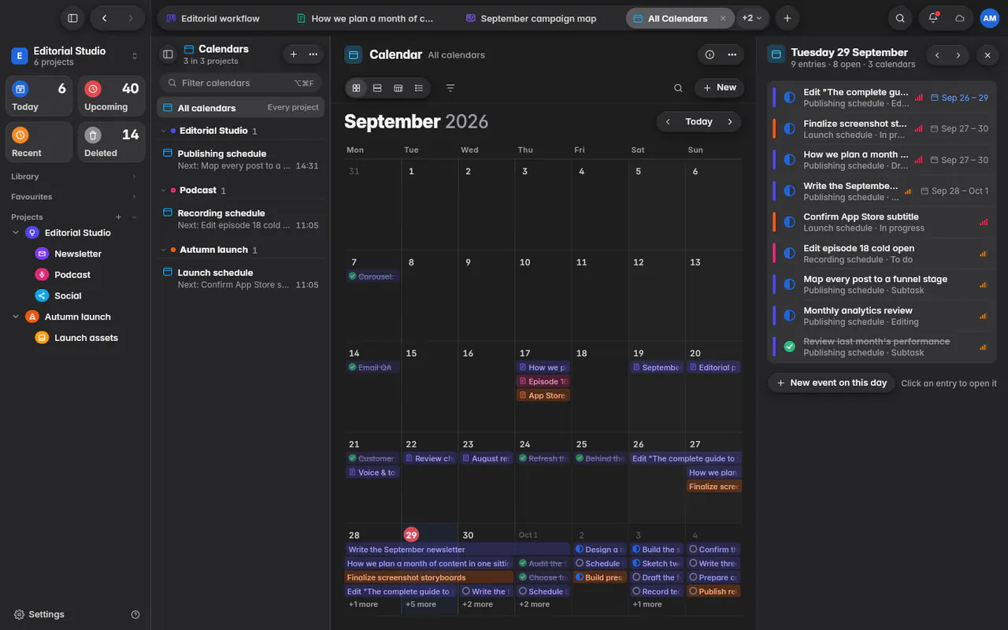Toggle status of Edit episode 18 cold open
1008x630 pixels.
(790, 254)
